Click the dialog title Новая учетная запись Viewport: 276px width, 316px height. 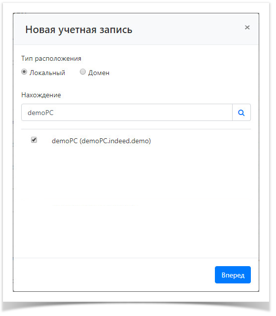(x=80, y=30)
